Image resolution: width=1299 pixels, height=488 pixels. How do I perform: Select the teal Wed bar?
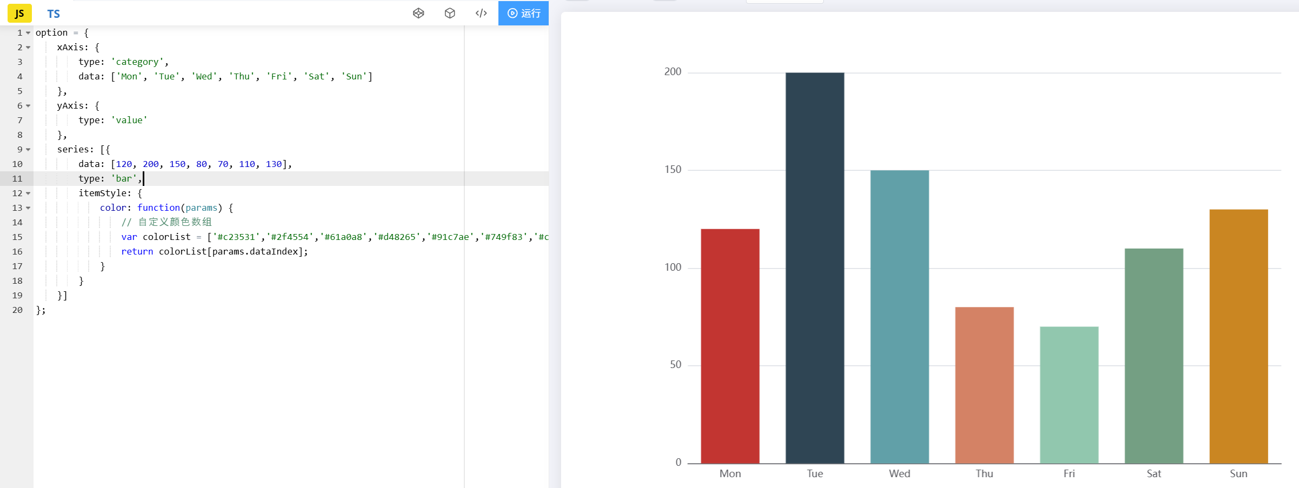(x=900, y=317)
